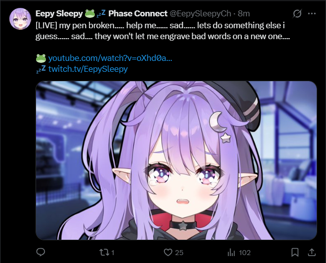
Task: Click the like count 25
Action: point(179,253)
